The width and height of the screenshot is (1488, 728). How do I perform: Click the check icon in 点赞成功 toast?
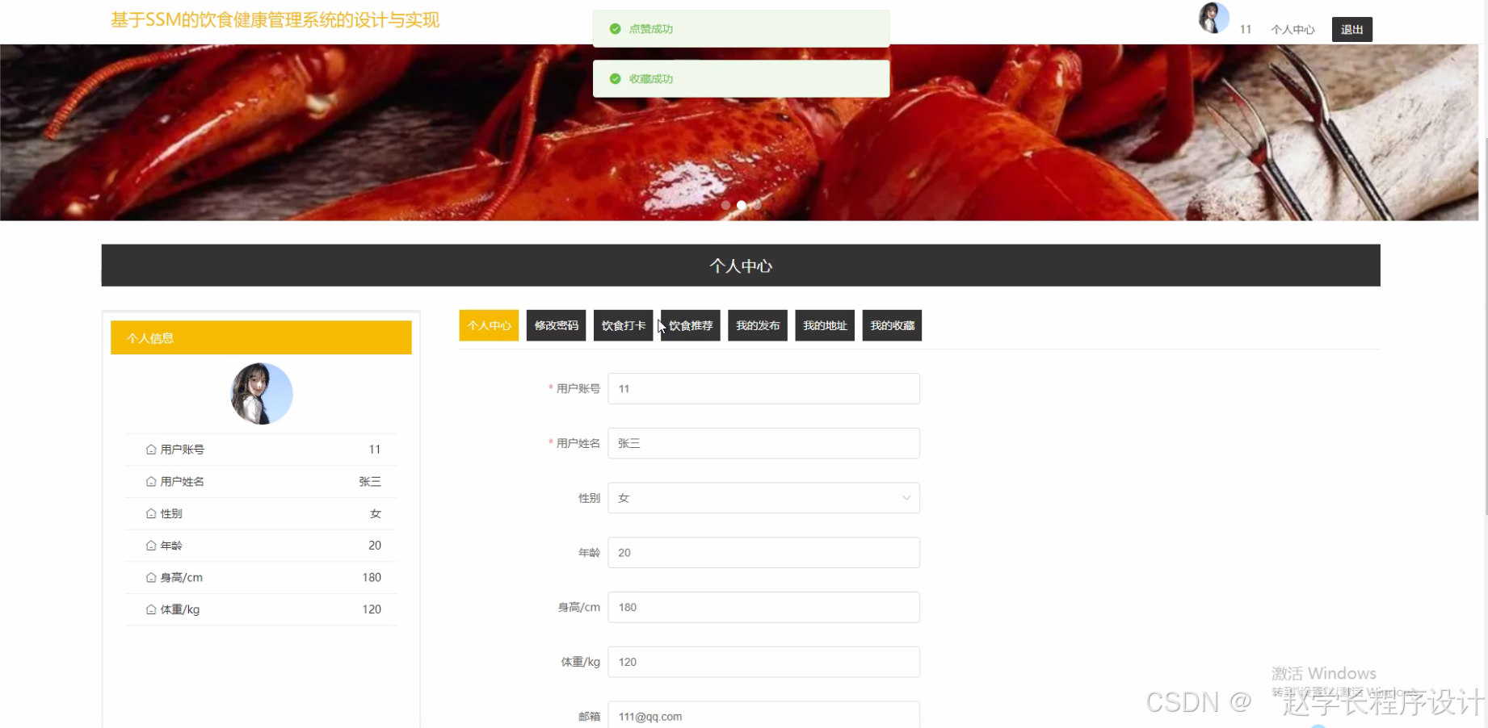coord(615,28)
